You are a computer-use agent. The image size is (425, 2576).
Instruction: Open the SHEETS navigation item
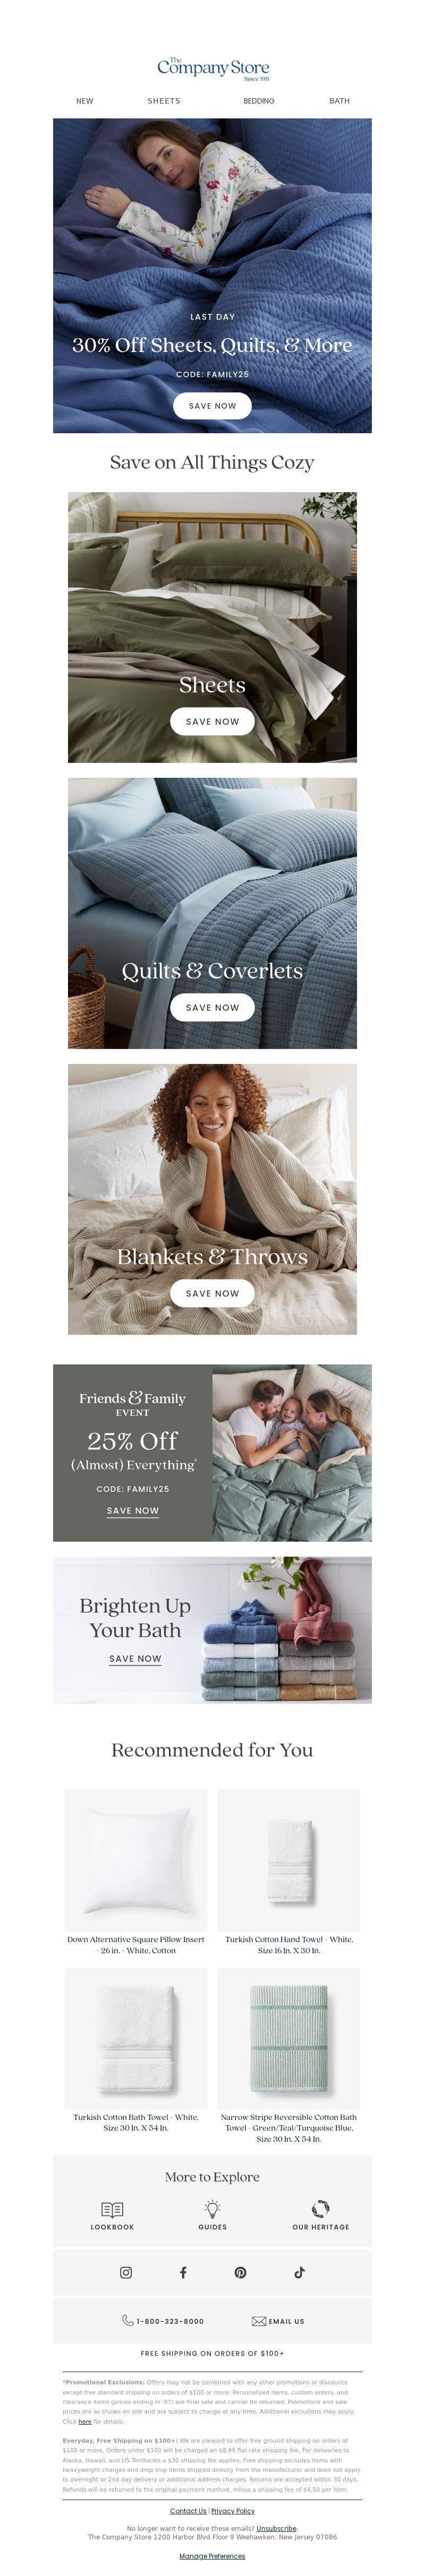(164, 101)
